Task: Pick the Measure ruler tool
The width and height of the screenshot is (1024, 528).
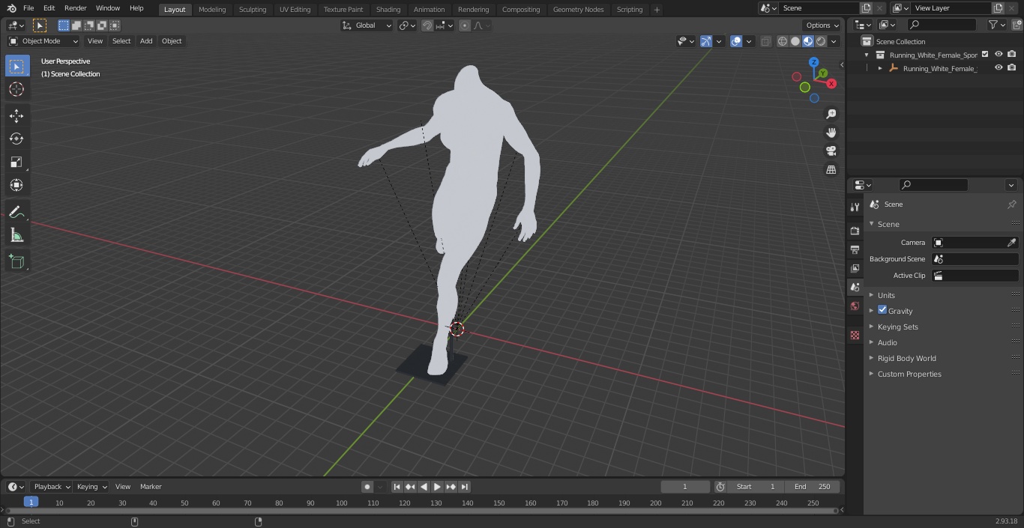Action: pyautogui.click(x=16, y=235)
